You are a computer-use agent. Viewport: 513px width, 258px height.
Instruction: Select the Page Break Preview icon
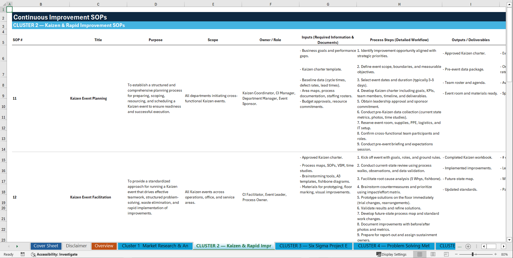(x=446, y=254)
